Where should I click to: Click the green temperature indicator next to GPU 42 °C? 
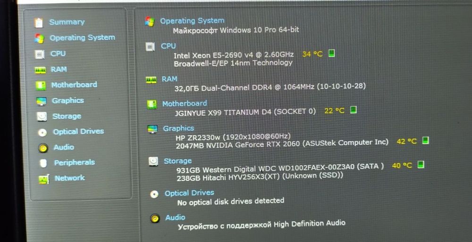(x=425, y=140)
